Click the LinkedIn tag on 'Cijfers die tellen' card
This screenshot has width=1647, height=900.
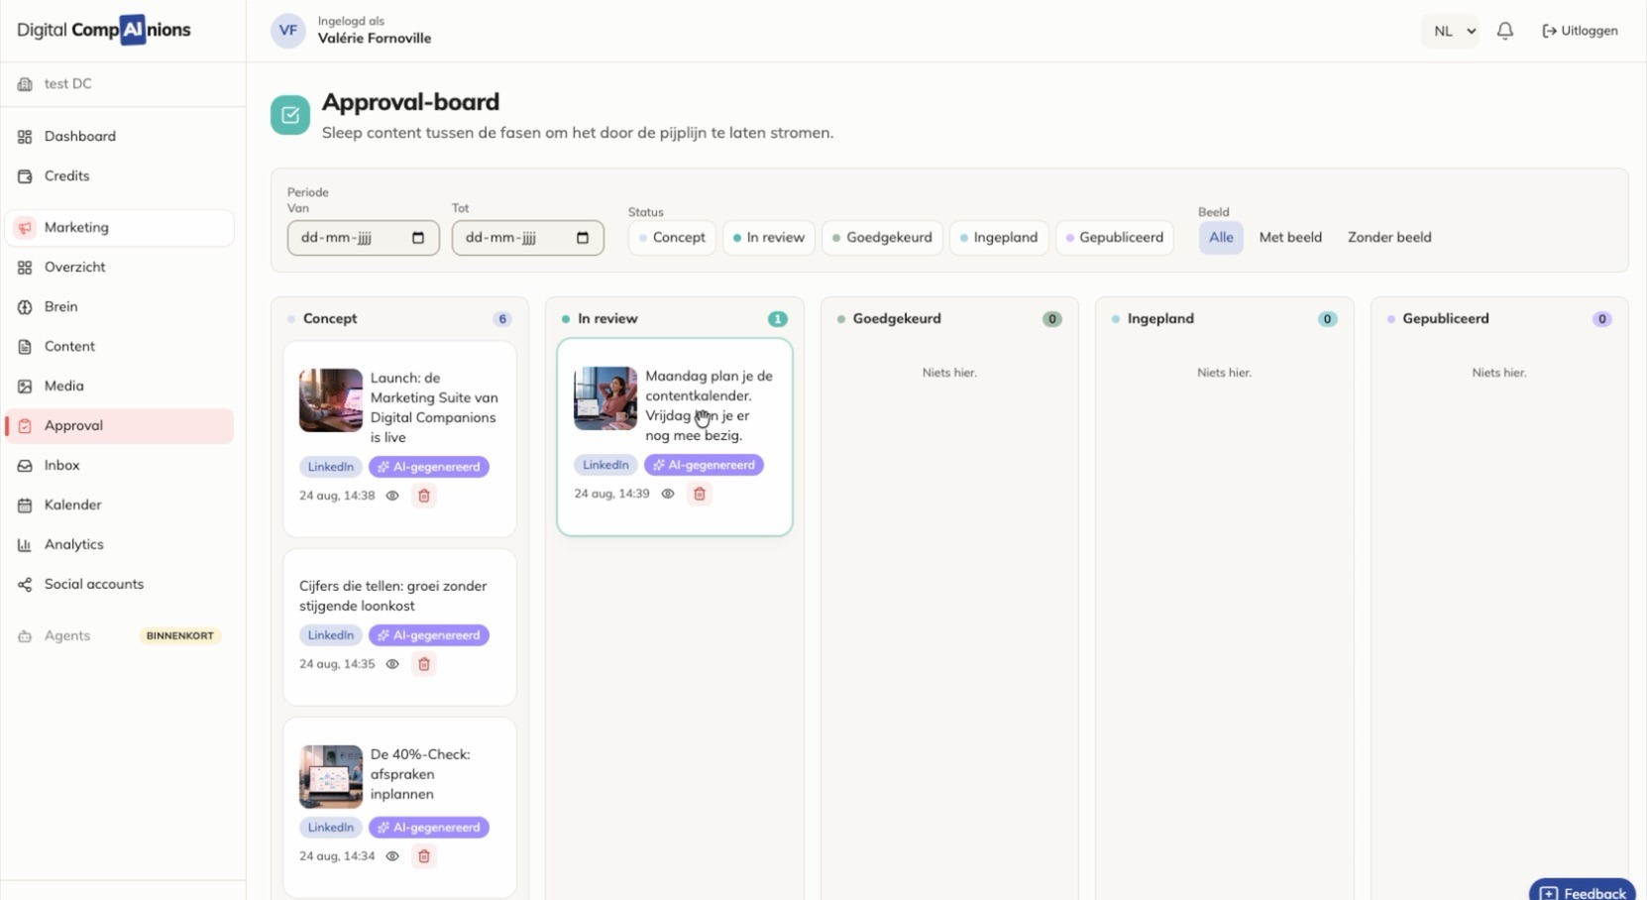pos(331,635)
